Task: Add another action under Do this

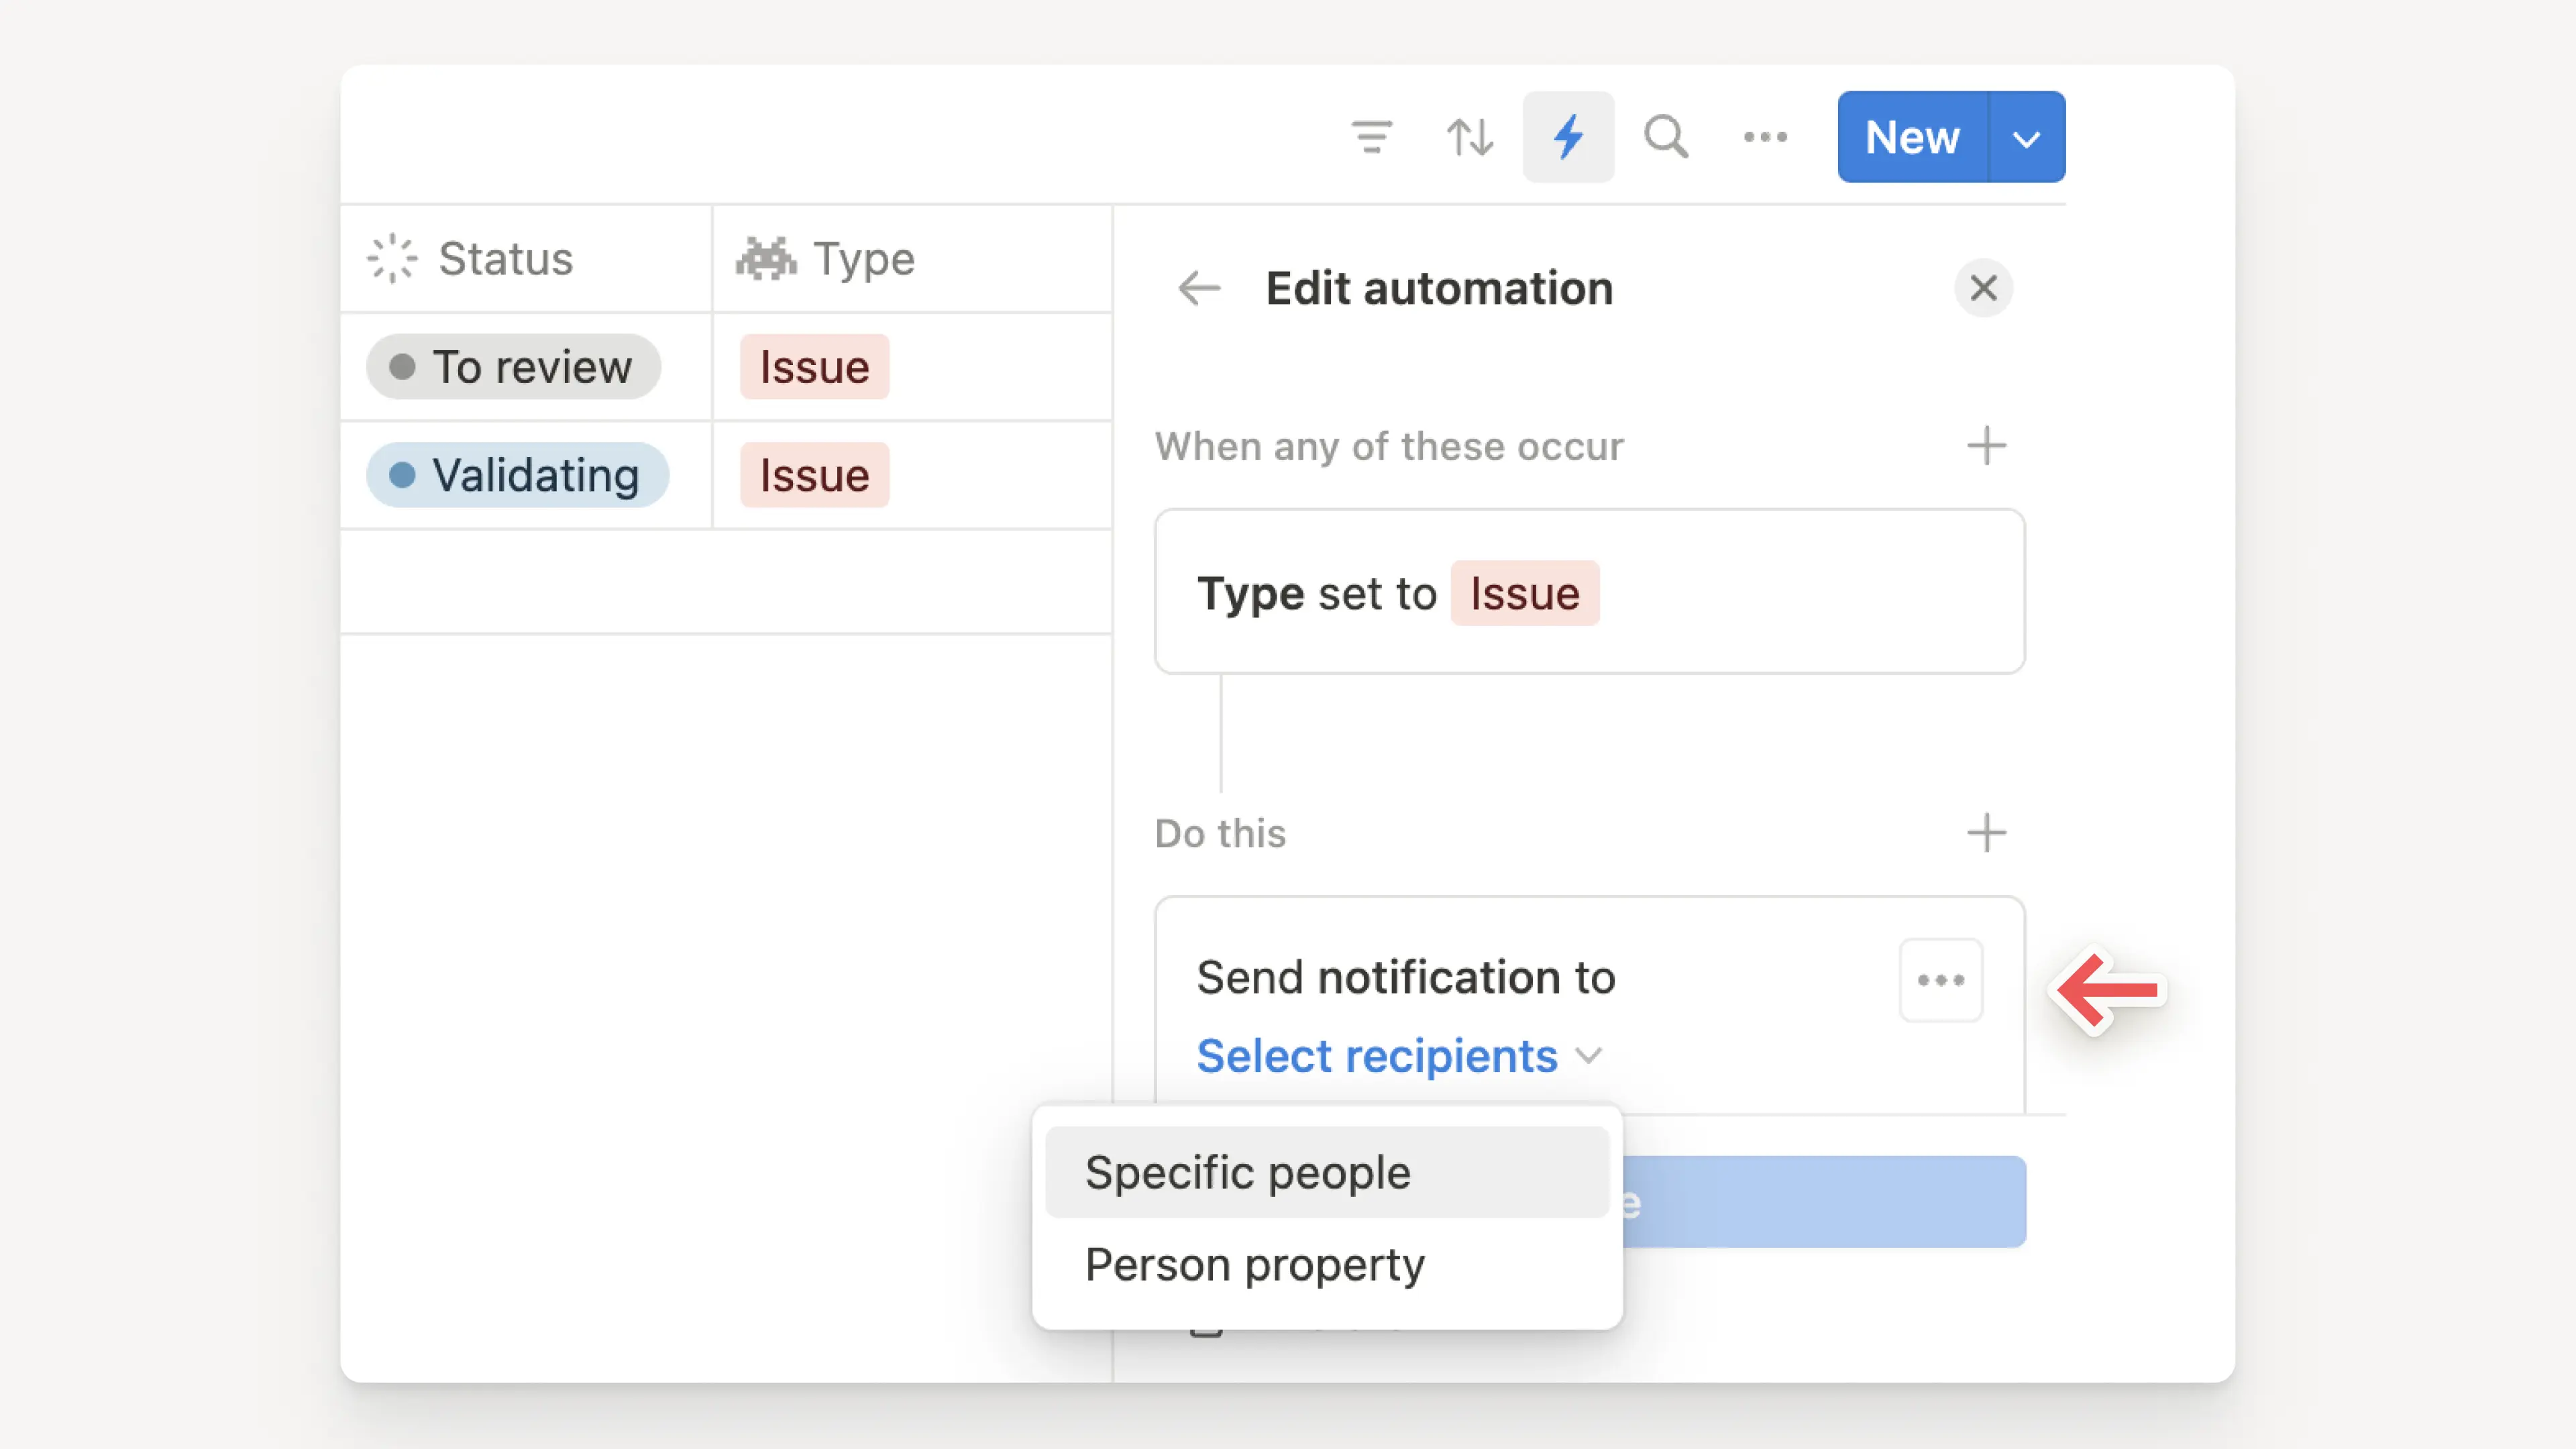Action: (x=1986, y=832)
